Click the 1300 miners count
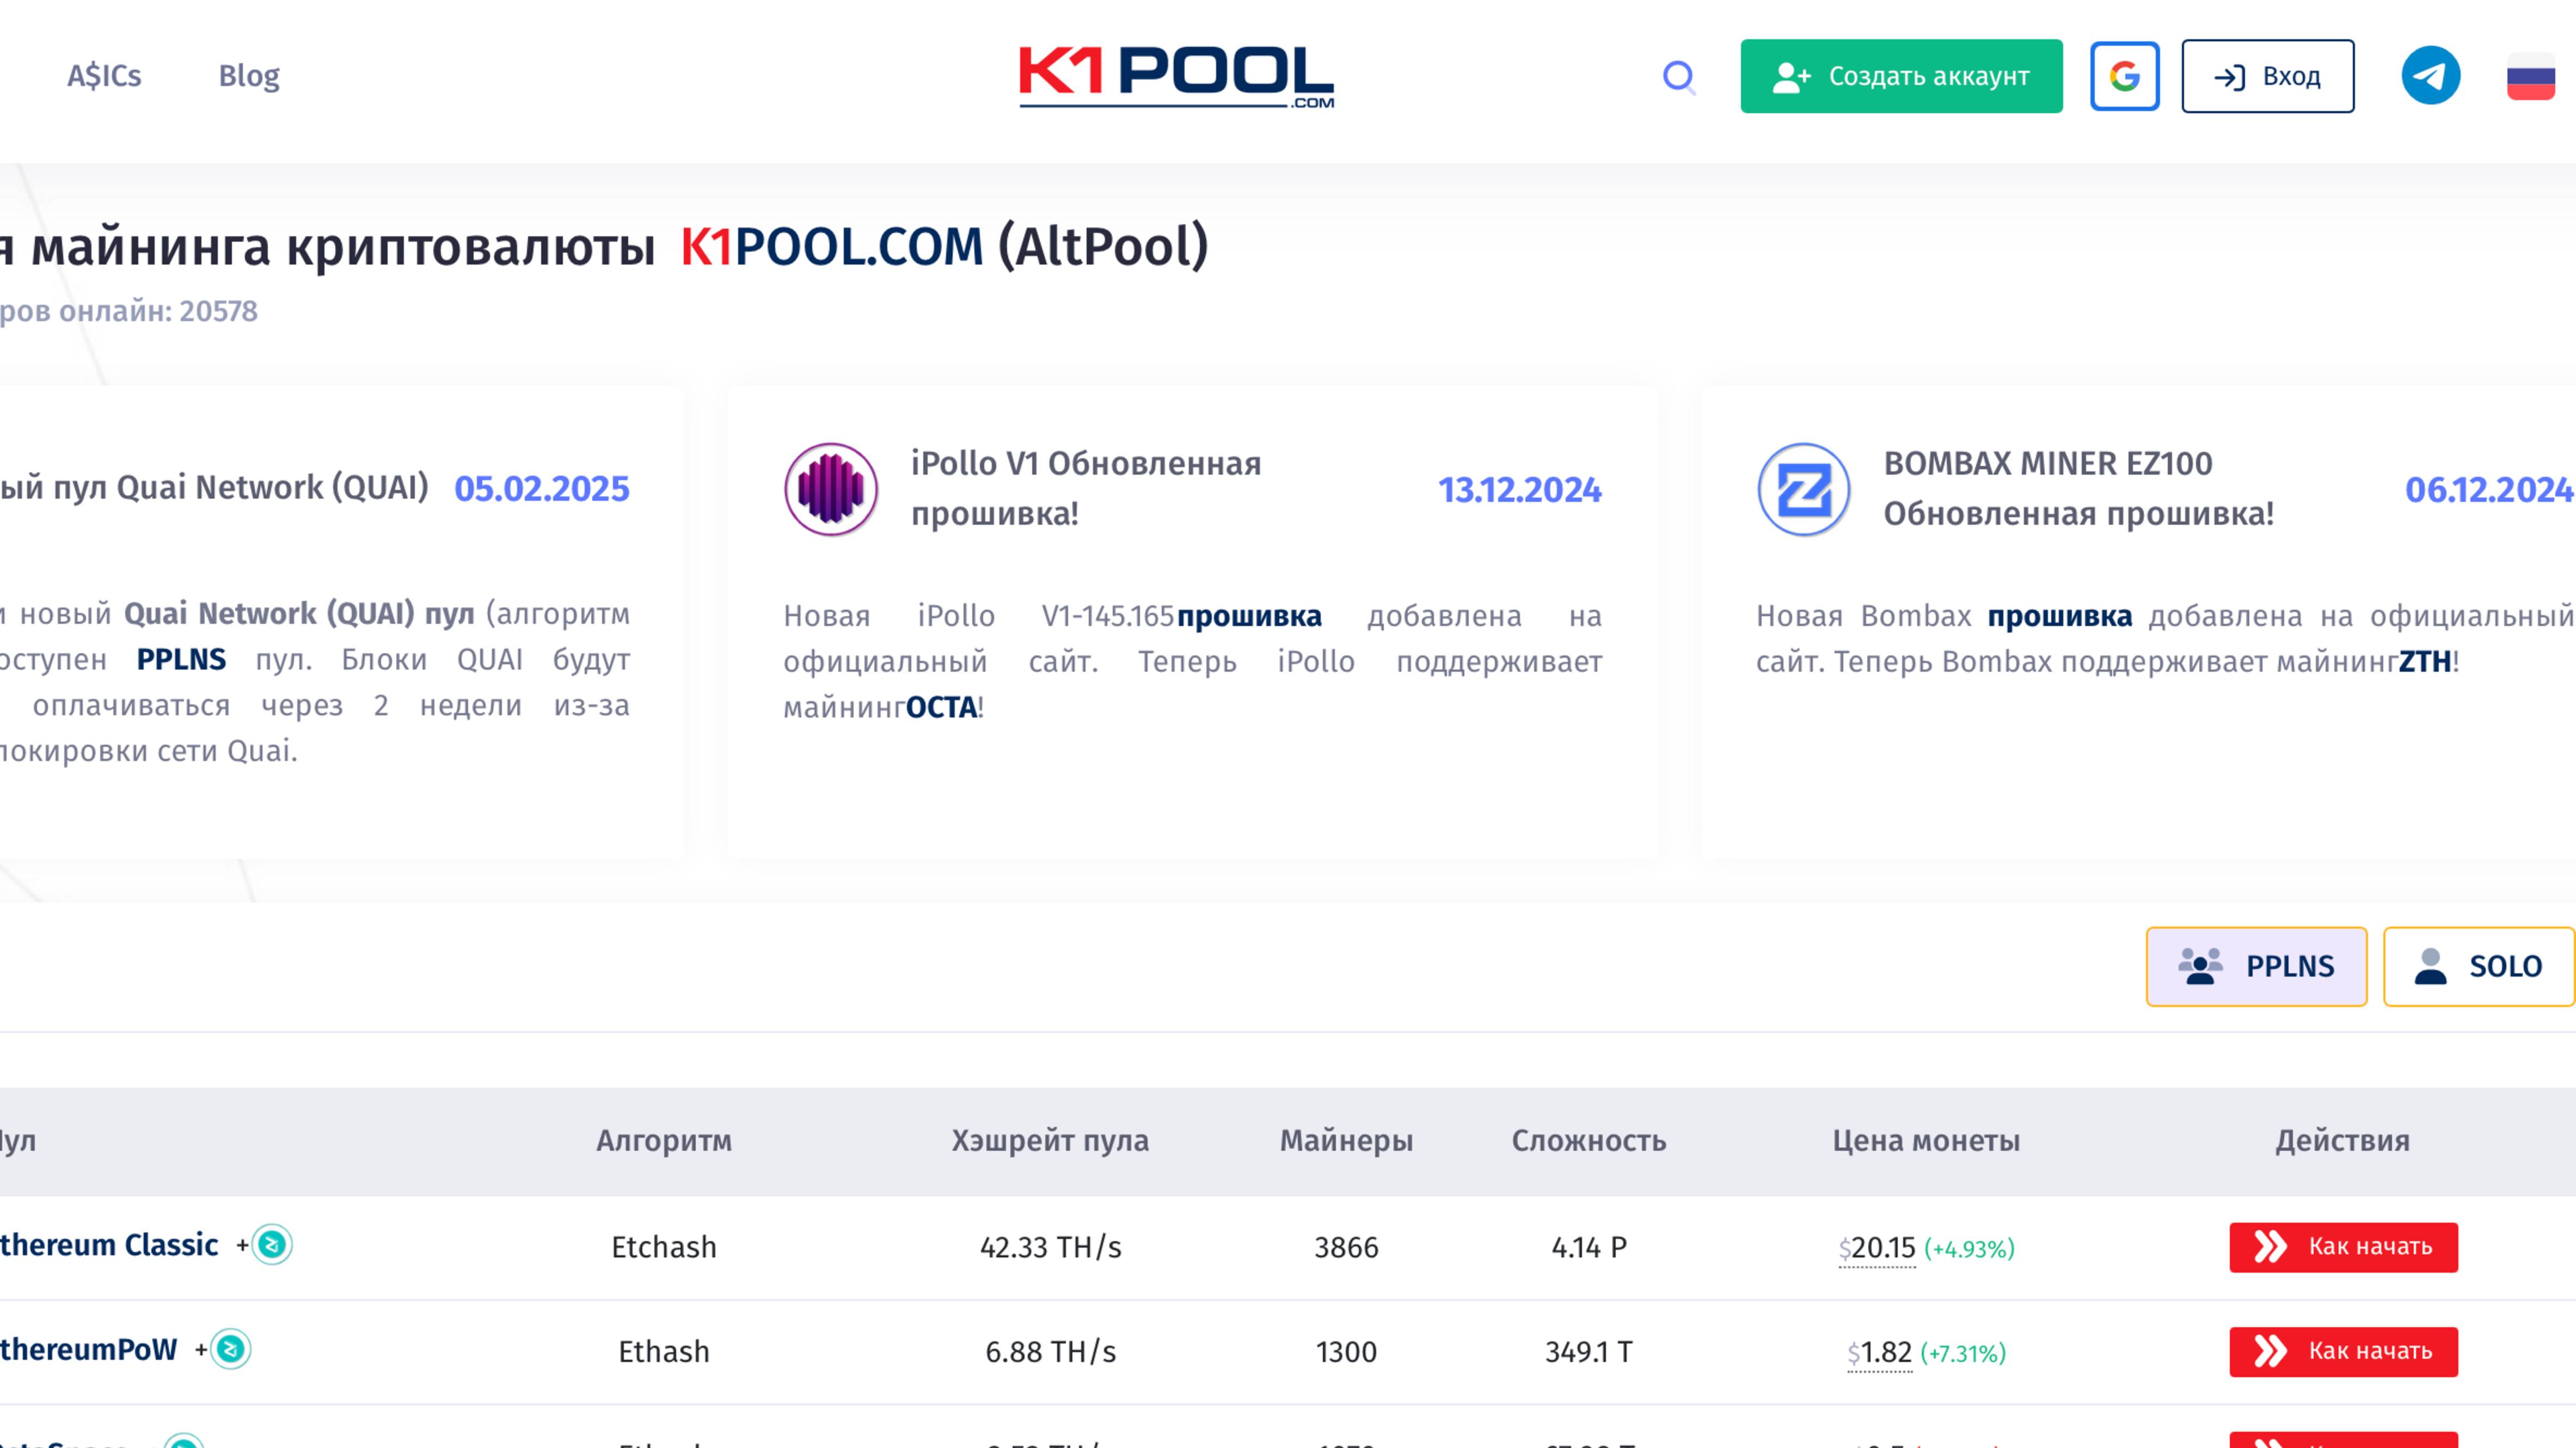This screenshot has height=1448, width=2576. 1346,1353
